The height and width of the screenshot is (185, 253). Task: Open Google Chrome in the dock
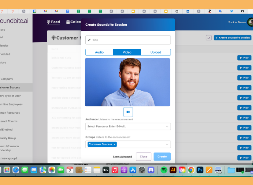tap(191, 170)
